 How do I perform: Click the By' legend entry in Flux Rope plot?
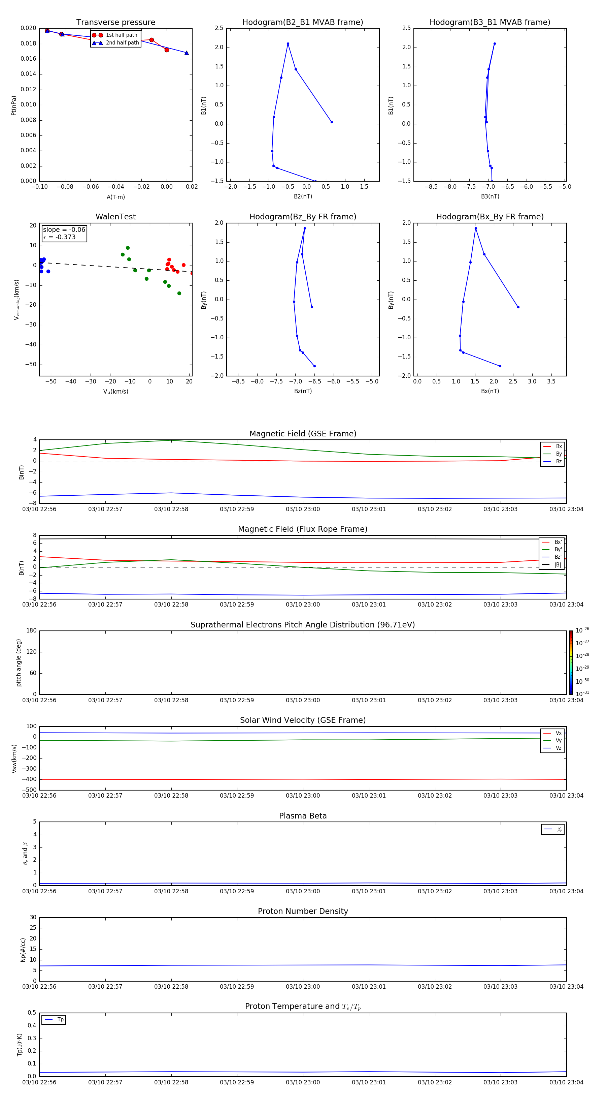coord(552,550)
